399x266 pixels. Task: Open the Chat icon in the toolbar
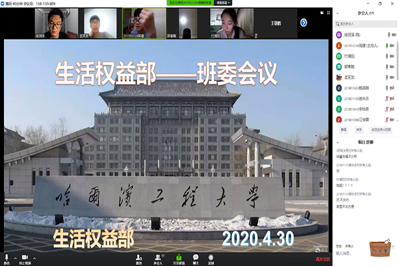coord(196,257)
